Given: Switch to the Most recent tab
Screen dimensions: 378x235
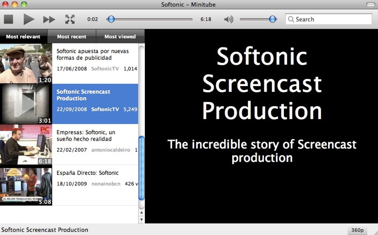Looking at the screenshot, I should (72, 37).
